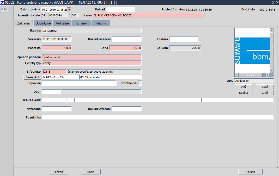Viewport: 279px width, 176px height.
Task: Click the Středisko code field 12118
Action: [x=54, y=72]
